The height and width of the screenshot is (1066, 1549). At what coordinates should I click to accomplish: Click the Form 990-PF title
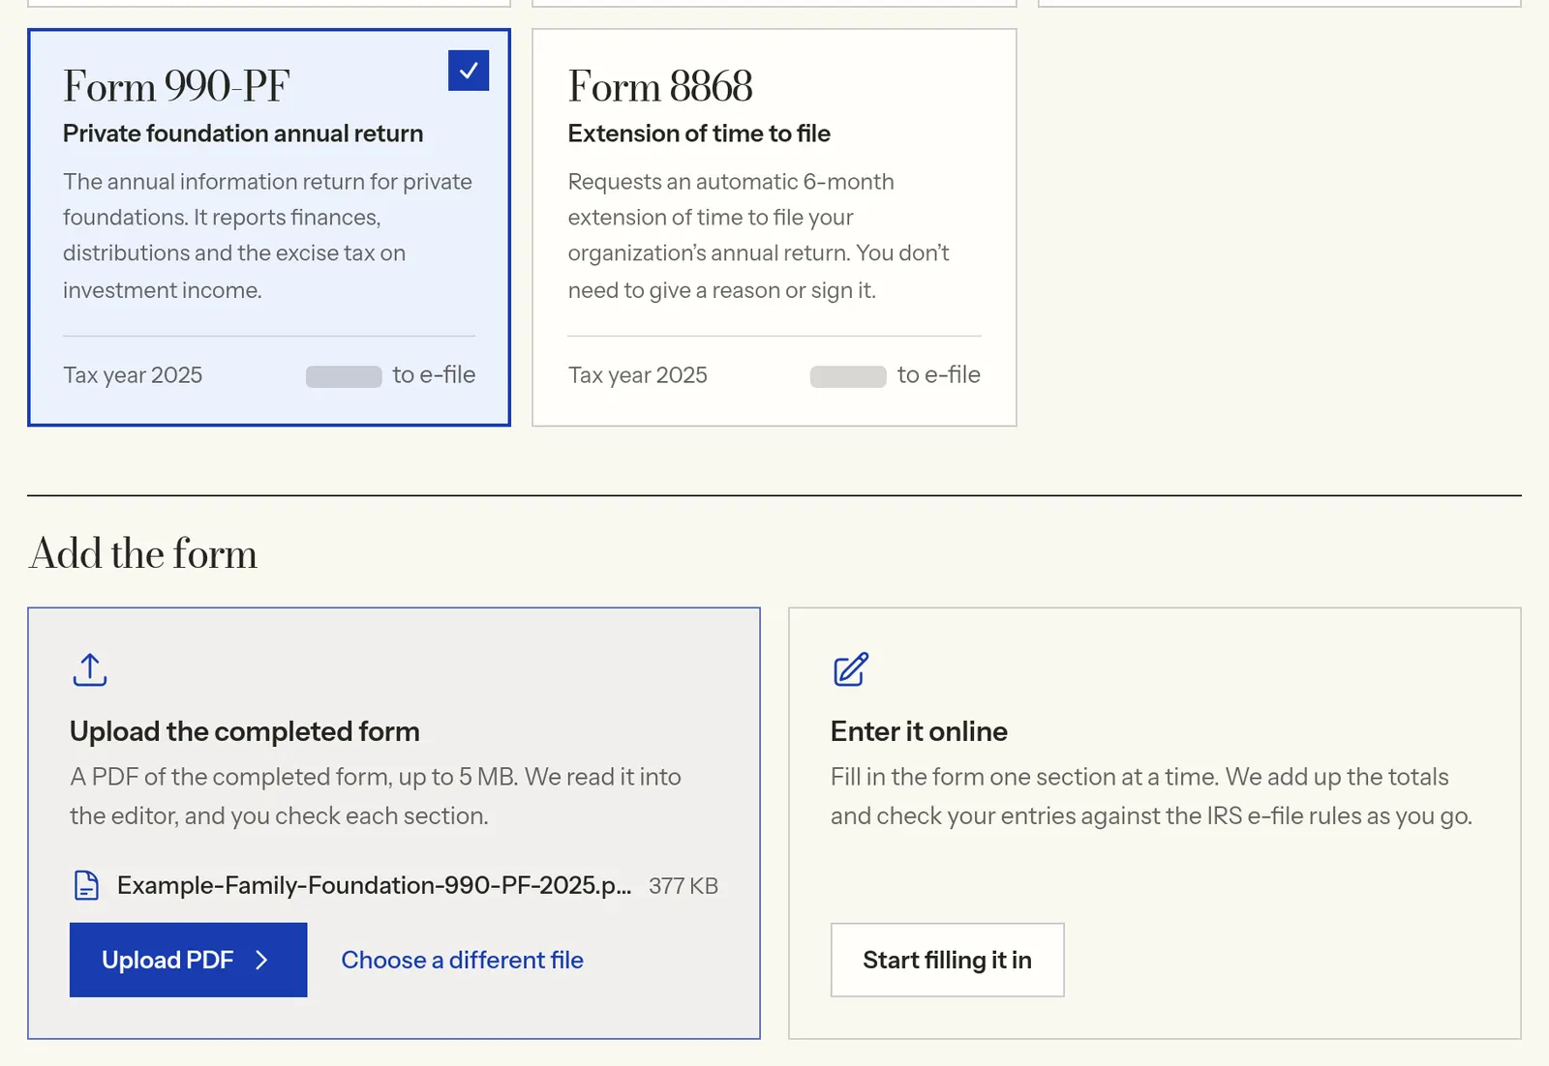point(176,86)
